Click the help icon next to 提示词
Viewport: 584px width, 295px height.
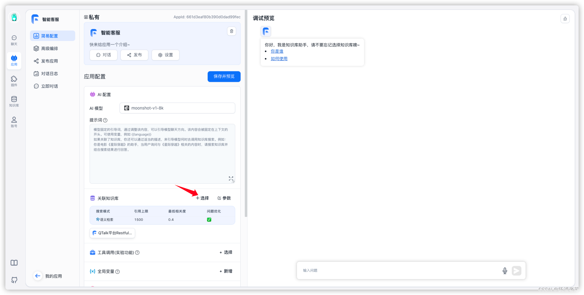pos(105,120)
